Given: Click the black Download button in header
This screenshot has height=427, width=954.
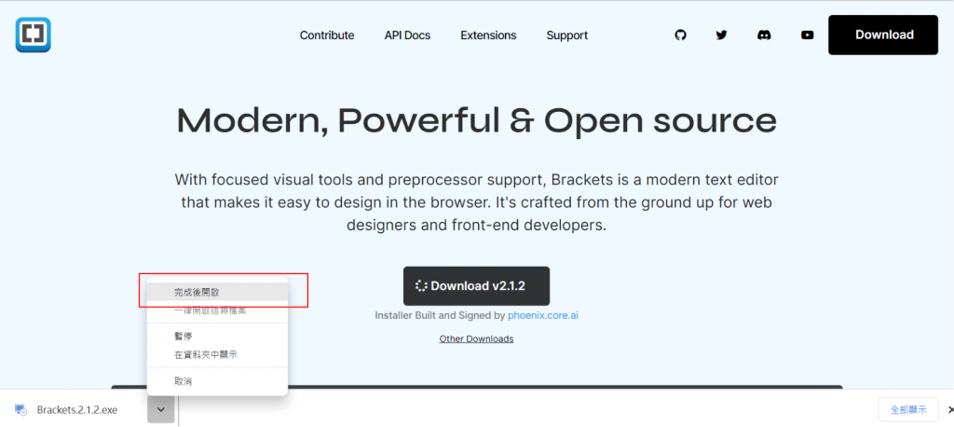Looking at the screenshot, I should coord(883,34).
